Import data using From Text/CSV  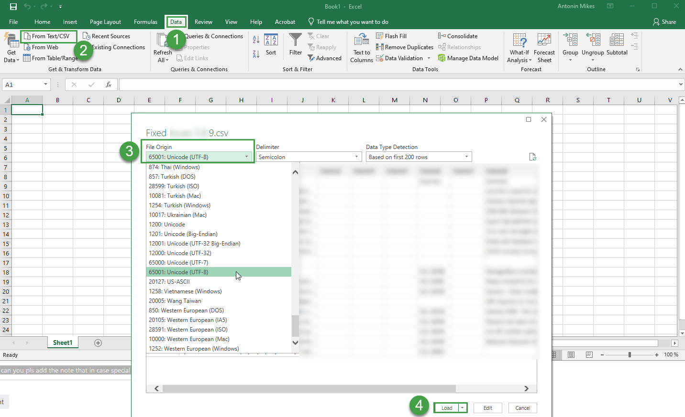click(48, 36)
